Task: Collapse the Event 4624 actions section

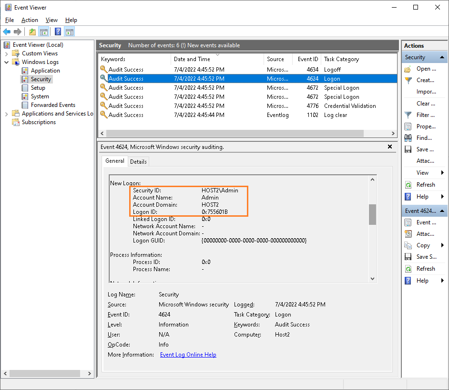Action: pyautogui.click(x=442, y=211)
